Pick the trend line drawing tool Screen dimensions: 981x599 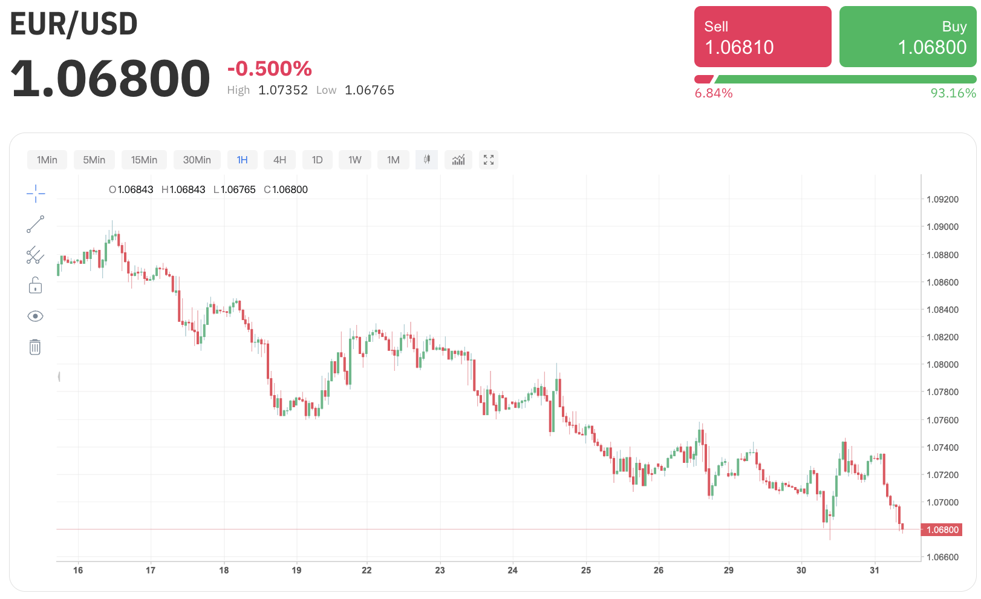[x=36, y=224]
